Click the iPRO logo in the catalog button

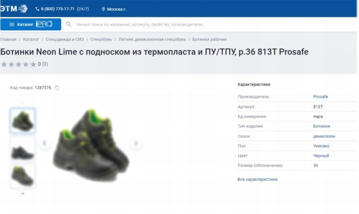pos(44,24)
